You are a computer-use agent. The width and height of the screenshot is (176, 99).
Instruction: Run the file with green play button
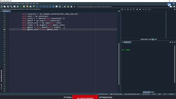21,7
